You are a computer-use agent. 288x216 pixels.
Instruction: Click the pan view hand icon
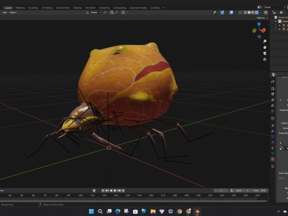point(265,47)
